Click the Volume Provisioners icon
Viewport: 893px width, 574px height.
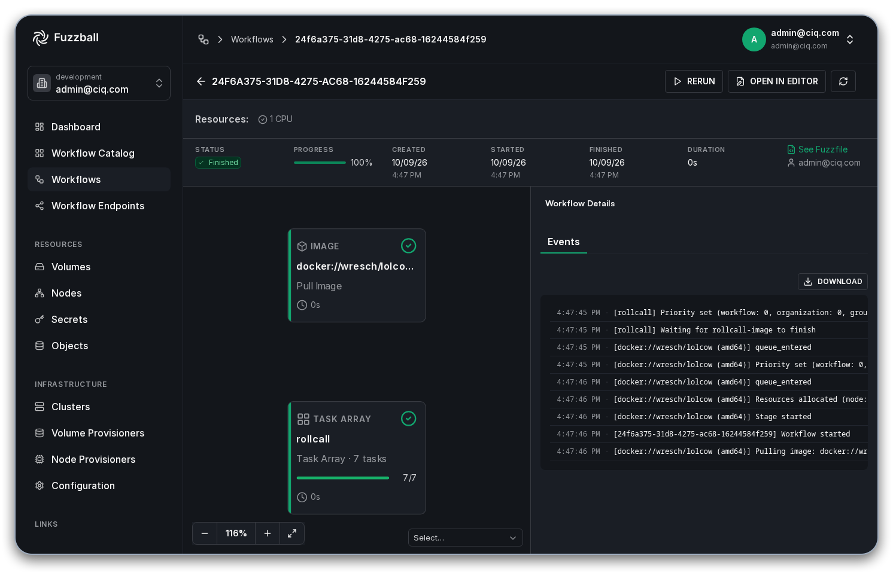(x=40, y=433)
